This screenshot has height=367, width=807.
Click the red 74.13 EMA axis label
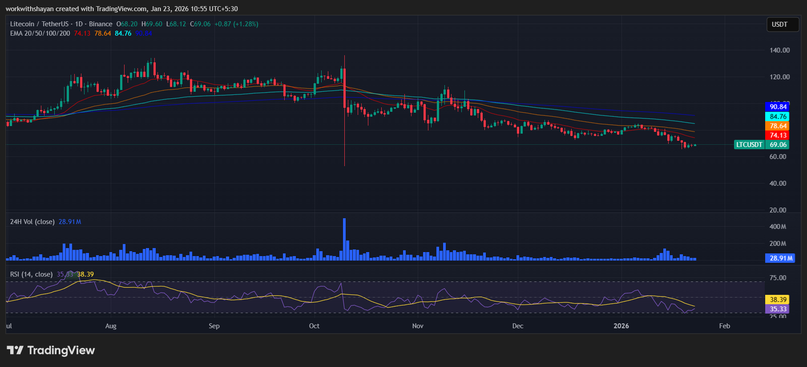click(778, 135)
